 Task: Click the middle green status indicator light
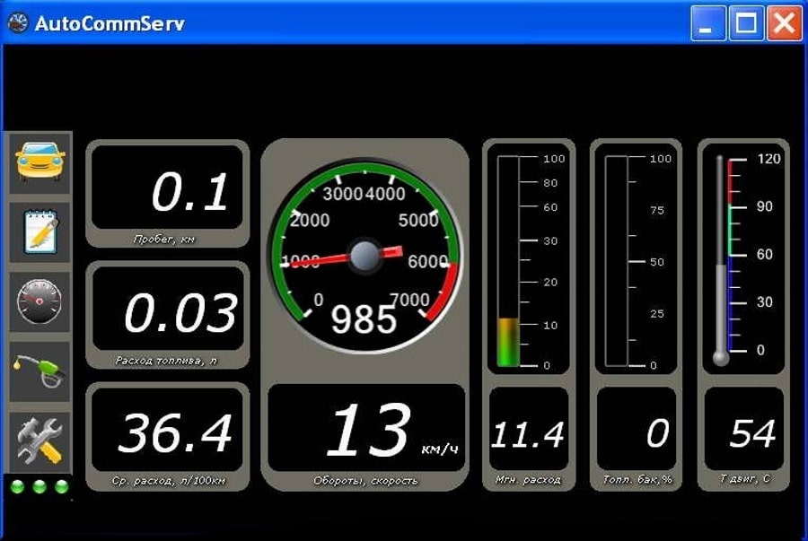pyautogui.click(x=40, y=487)
